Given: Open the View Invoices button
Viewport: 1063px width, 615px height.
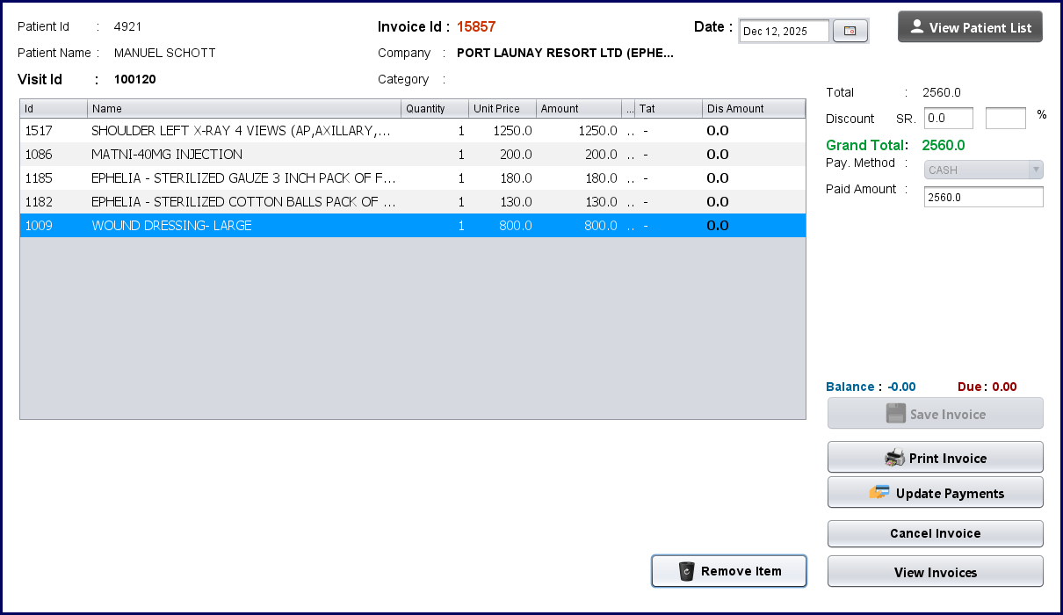Looking at the screenshot, I should (935, 572).
